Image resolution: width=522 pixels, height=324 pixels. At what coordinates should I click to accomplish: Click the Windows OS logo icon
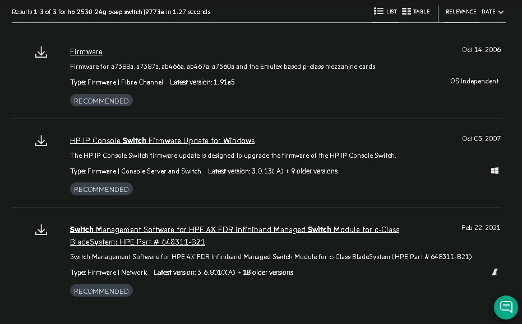click(495, 171)
